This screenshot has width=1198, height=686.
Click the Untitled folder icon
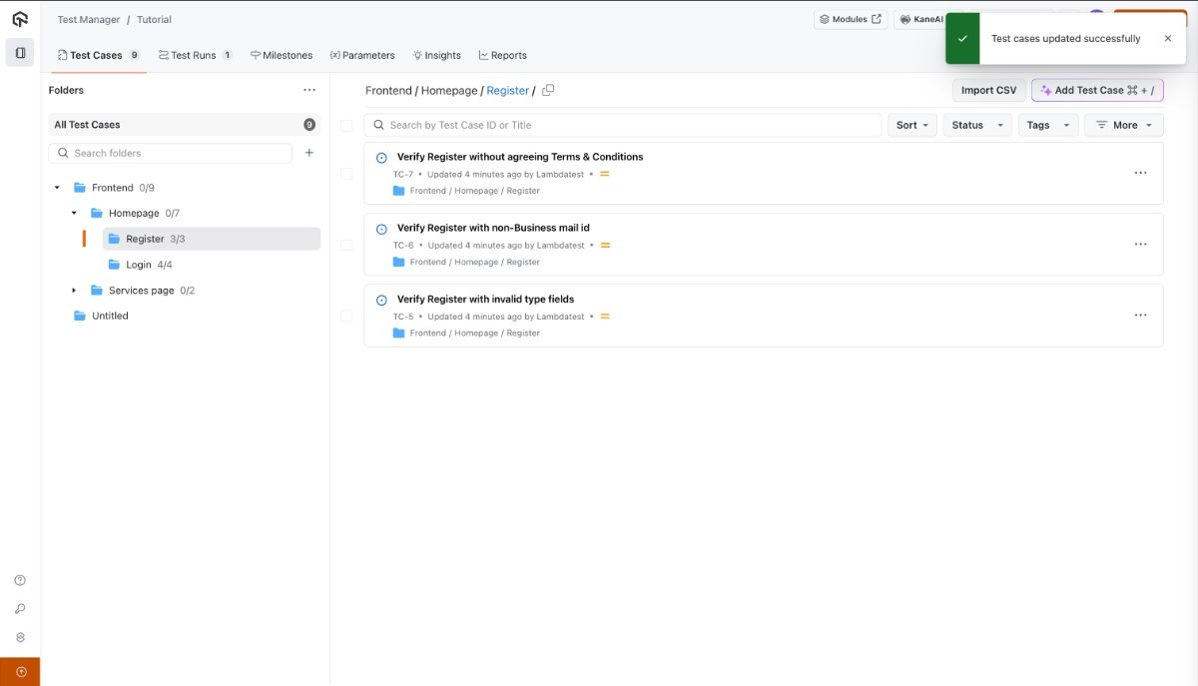tap(80, 316)
